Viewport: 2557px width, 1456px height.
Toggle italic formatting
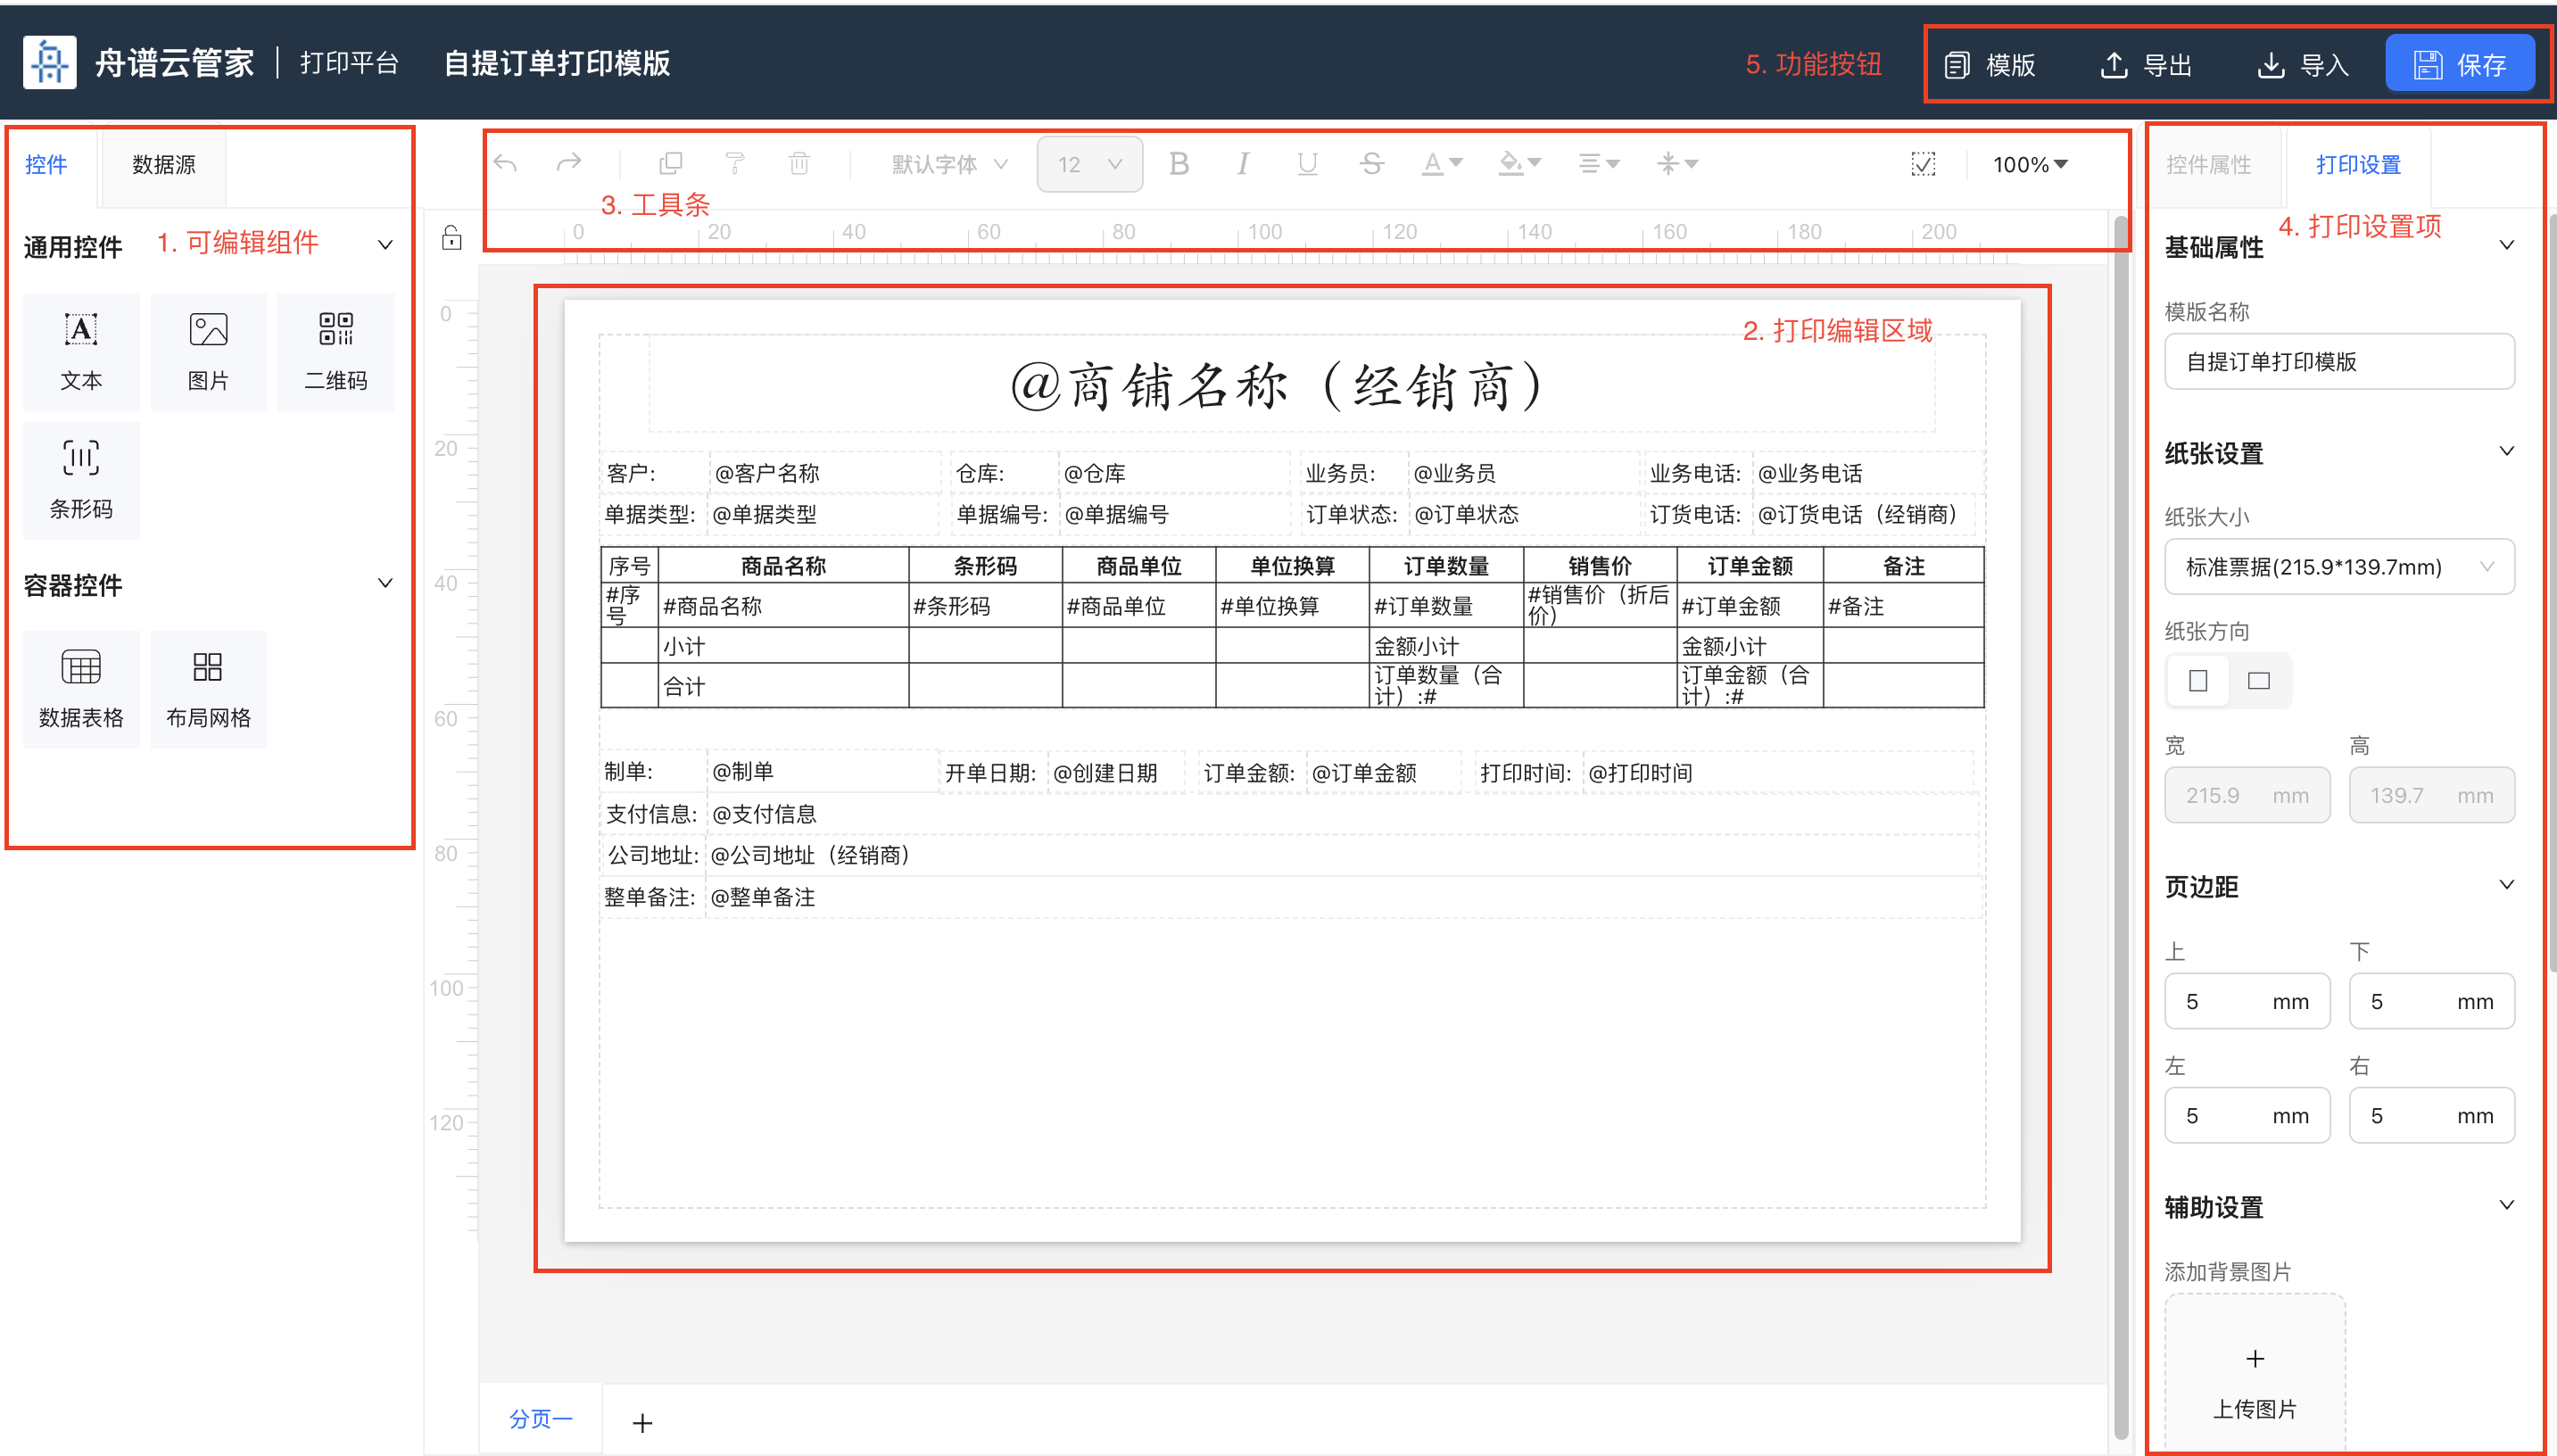(x=1242, y=164)
